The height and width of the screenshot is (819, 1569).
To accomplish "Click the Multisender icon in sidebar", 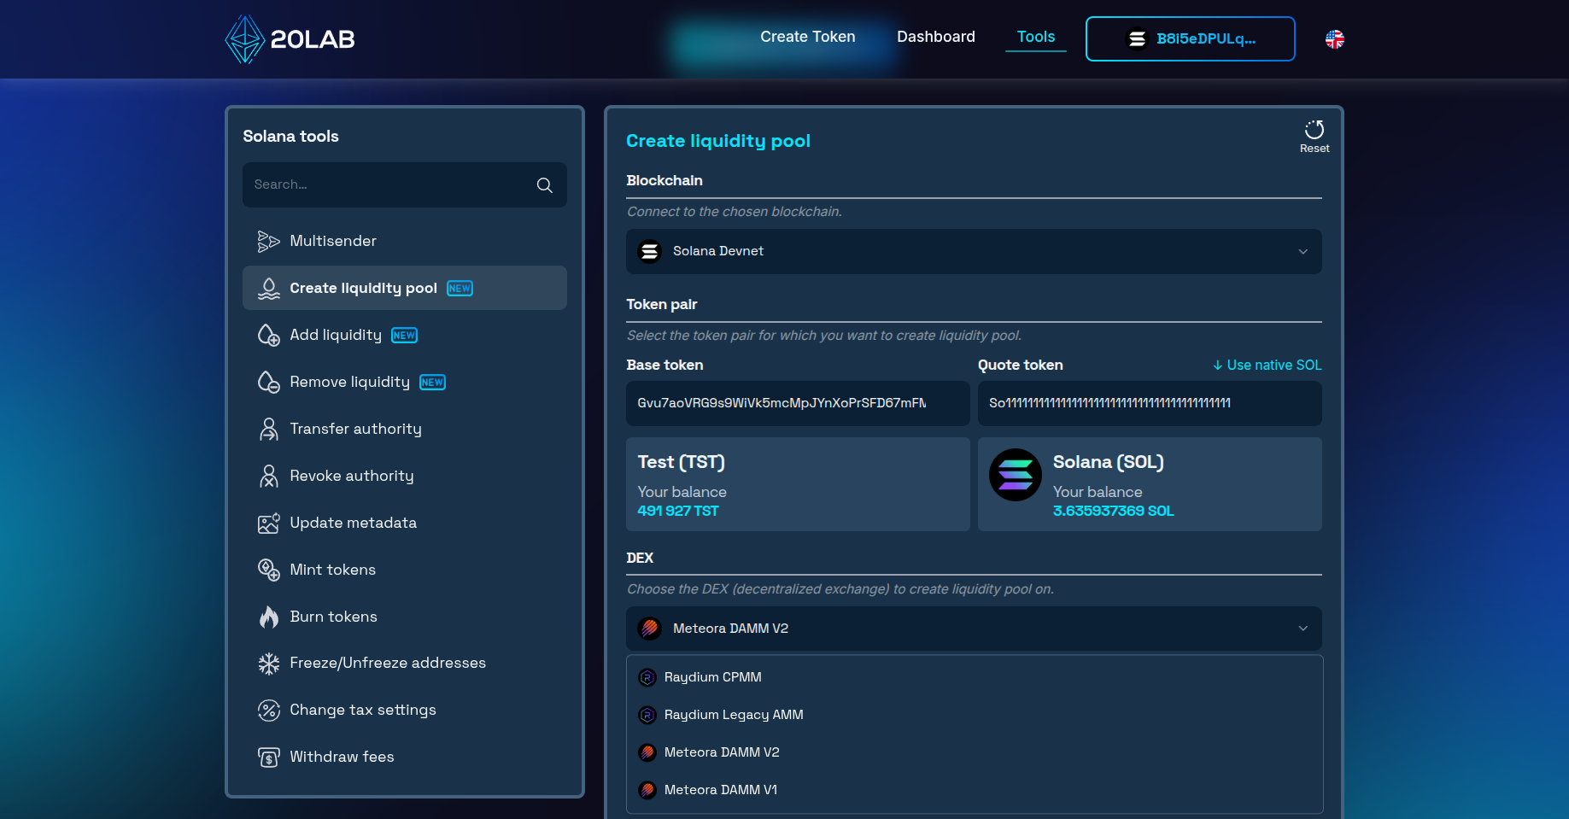I will pyautogui.click(x=269, y=242).
